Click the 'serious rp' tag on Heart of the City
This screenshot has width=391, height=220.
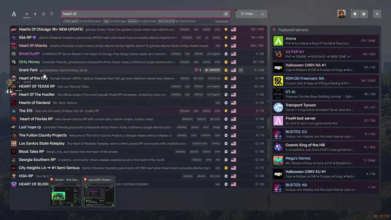click(214, 78)
